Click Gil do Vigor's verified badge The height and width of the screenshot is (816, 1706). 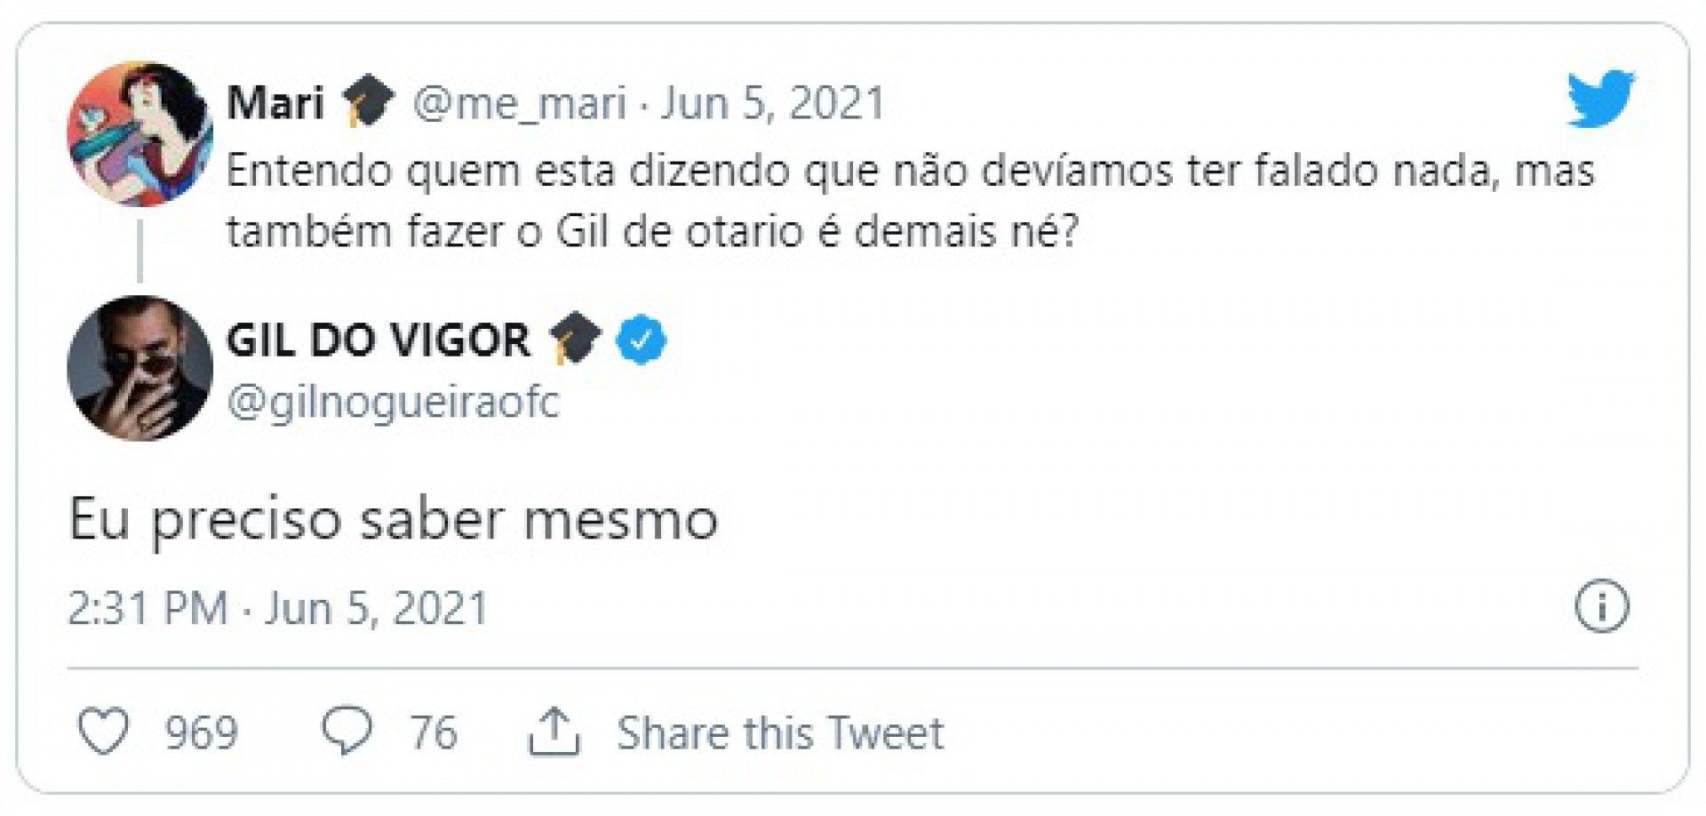(642, 340)
